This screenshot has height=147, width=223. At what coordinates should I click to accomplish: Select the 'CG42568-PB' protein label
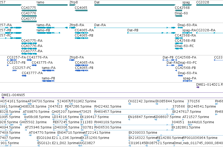pos(186,68)
